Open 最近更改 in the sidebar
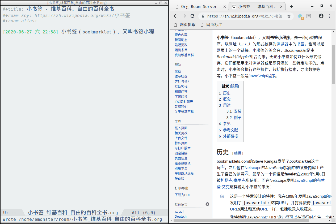Image resolution: width=336 pixels, height=224 pixels. [181, 45]
